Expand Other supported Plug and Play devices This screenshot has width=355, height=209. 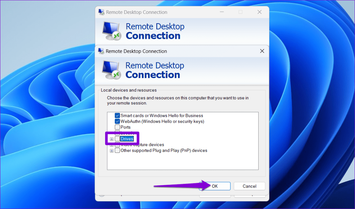pos(112,150)
